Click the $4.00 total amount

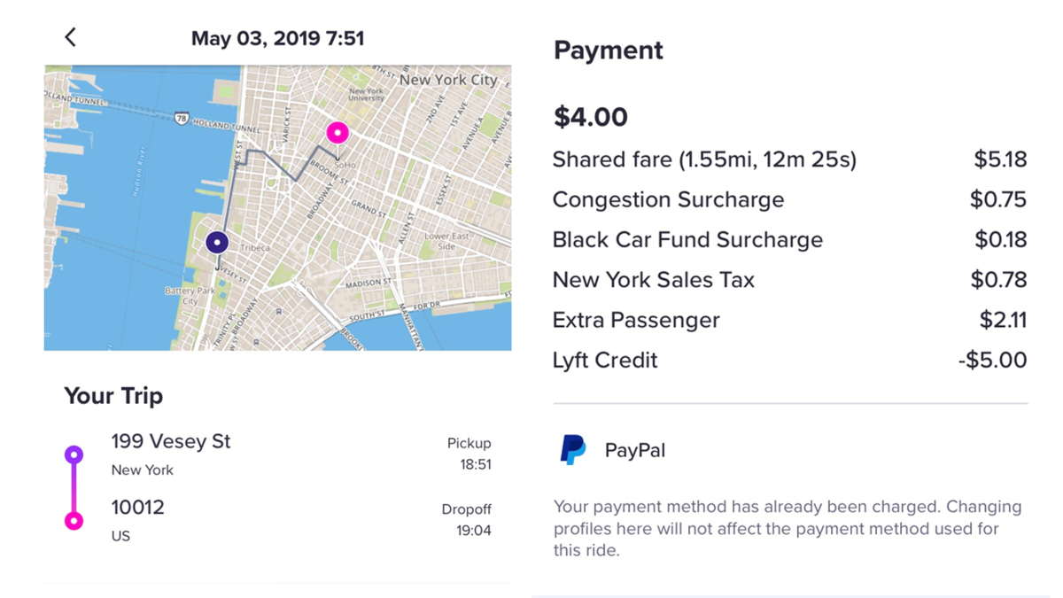pyautogui.click(x=590, y=116)
